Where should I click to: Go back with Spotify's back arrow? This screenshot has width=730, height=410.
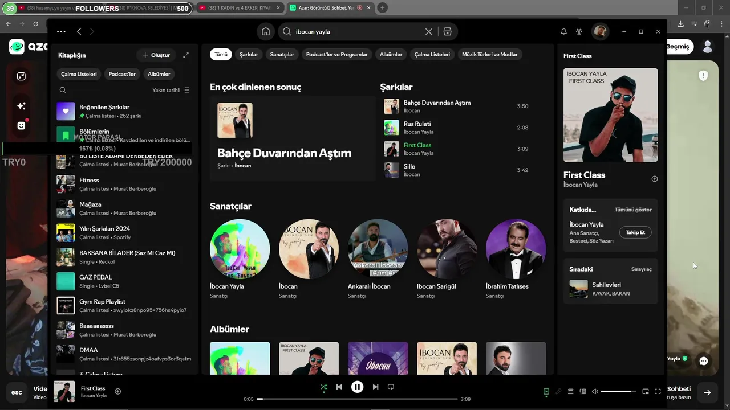[79, 32]
